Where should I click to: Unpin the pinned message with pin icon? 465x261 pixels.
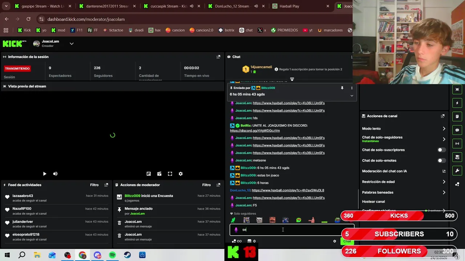342,88
